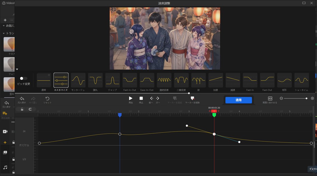Toggle the magnet snap icon
The width and height of the screenshot is (317, 176).
[x=30, y=109]
